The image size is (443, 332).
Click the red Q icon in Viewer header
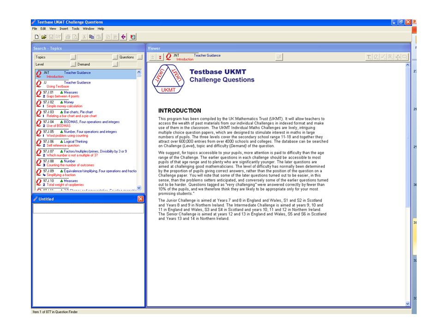pos(169,57)
